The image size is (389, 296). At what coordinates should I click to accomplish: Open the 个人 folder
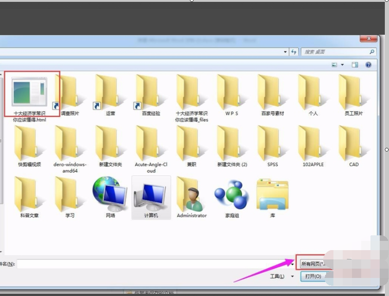pyautogui.click(x=313, y=95)
